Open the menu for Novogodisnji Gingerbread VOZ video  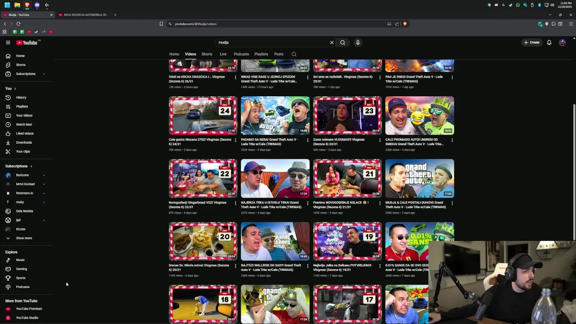(x=235, y=203)
